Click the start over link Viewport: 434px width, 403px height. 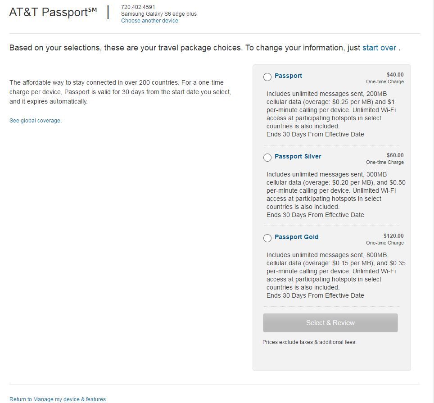[x=379, y=48]
